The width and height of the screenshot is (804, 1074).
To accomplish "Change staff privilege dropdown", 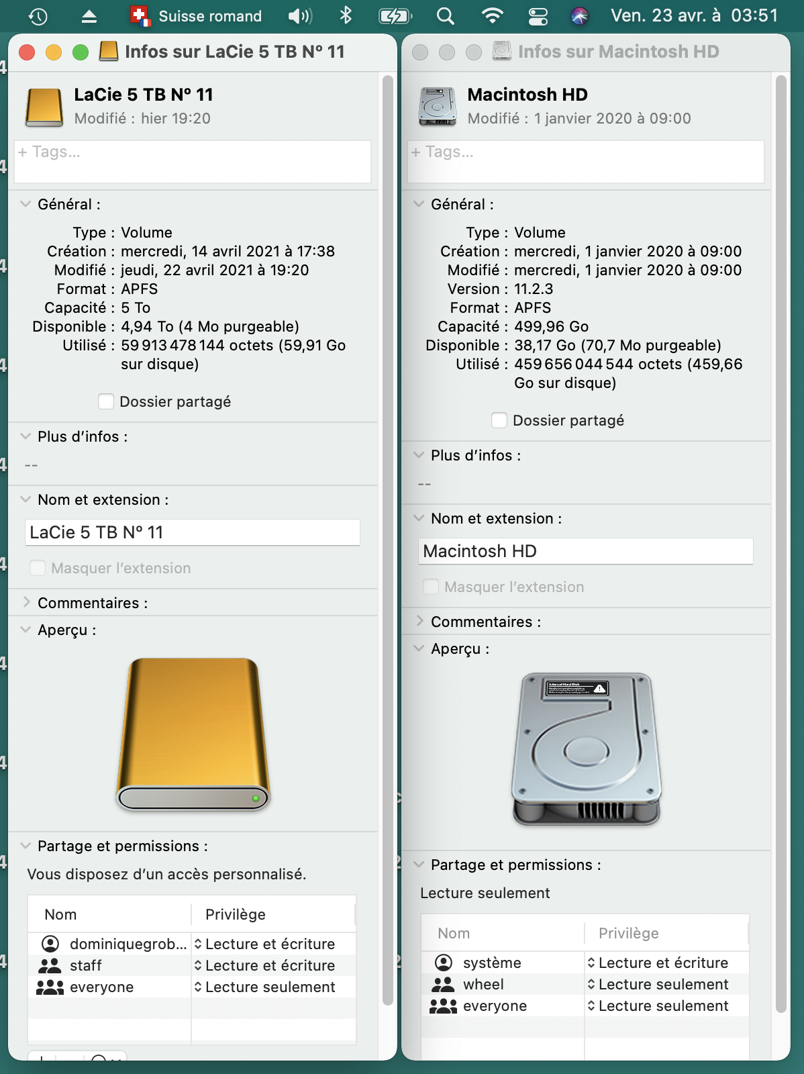I will (265, 965).
